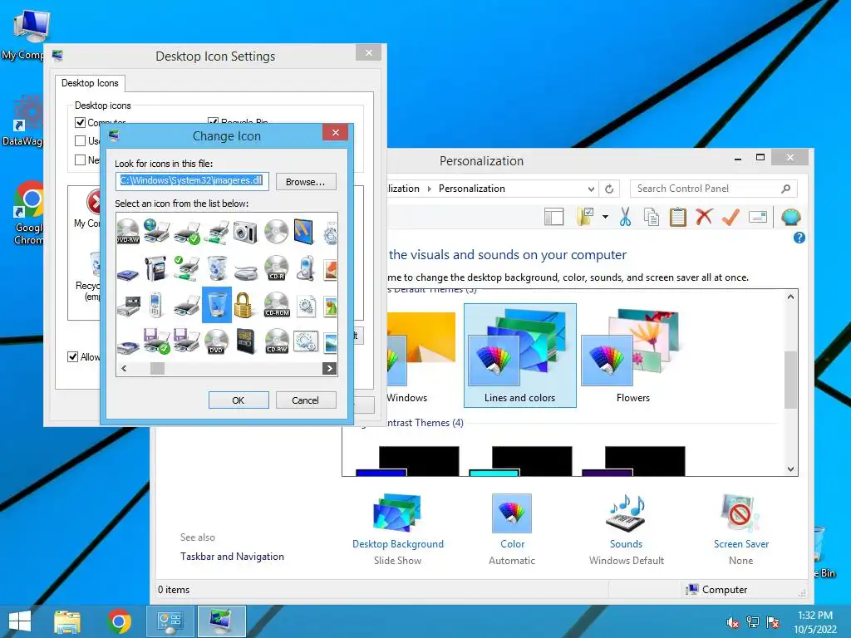This screenshot has height=638, width=851.
Task: Toggle the Allow themes to change icons checkbox
Action: click(x=73, y=356)
